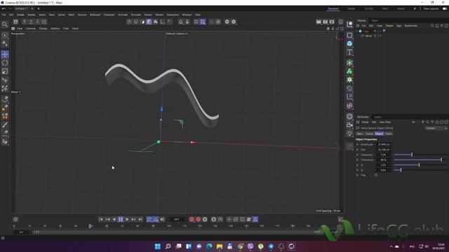Viewport: 449px width, 252px height.
Task: Open the Basic tab of Wind object
Action: pos(360,134)
